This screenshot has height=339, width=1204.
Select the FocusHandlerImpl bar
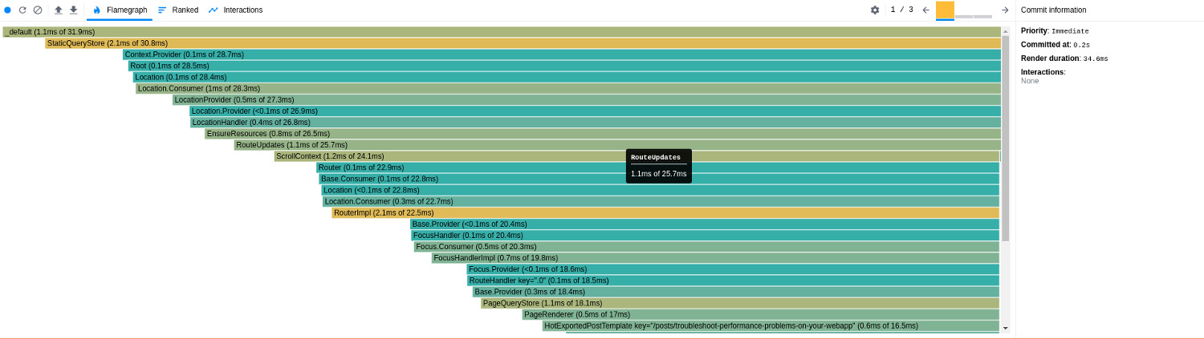[715, 257]
